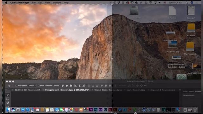Open the Window menu
Screen dimensions: 203x114
[57, 3]
